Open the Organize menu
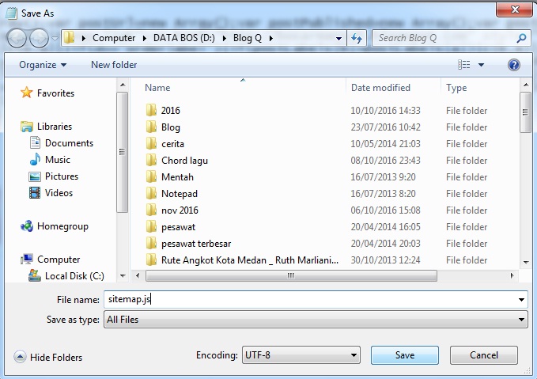Image resolution: width=537 pixels, height=379 pixels. coord(43,65)
